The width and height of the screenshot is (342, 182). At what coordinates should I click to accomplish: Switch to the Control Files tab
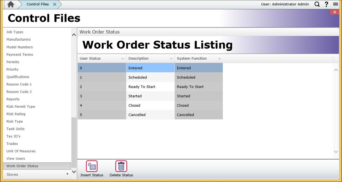click(x=38, y=4)
